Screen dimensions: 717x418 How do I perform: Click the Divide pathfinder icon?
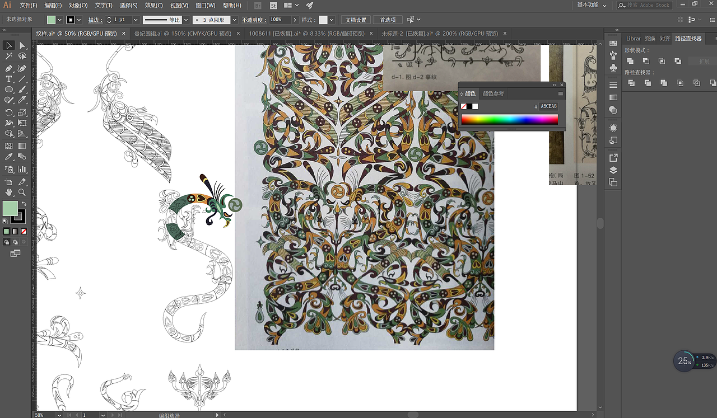coord(631,83)
